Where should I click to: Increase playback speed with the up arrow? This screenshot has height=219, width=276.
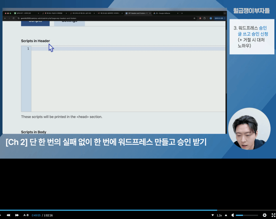[x=226, y=215]
